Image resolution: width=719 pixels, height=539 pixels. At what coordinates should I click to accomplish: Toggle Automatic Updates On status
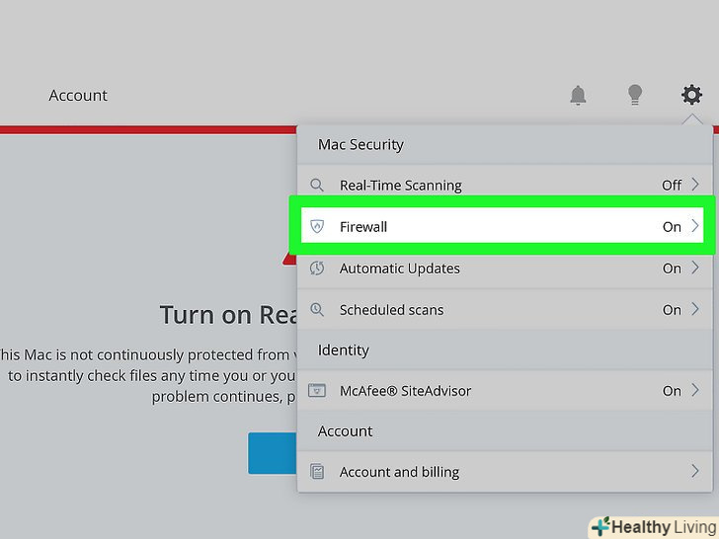672,269
